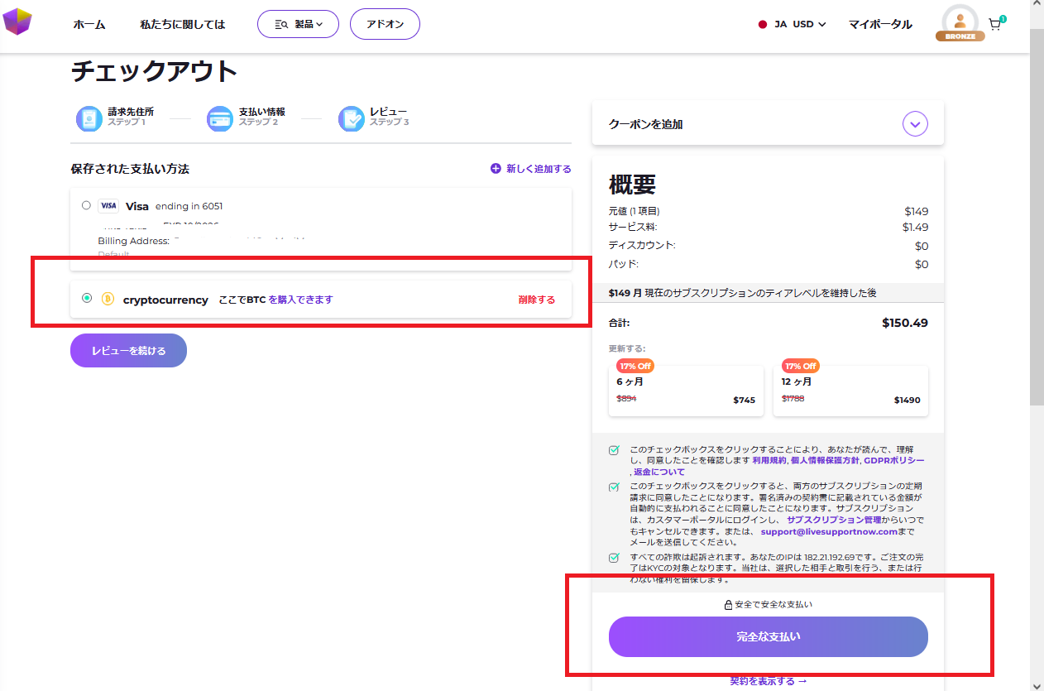Toggle the recurring subscription billing checkbox
This screenshot has height=691, width=1044.
pyautogui.click(x=614, y=487)
